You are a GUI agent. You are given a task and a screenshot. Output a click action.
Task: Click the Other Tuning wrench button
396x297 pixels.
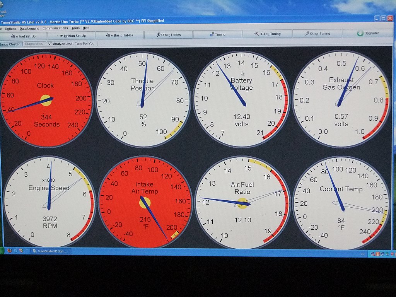click(317, 34)
